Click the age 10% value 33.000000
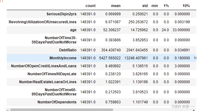 pos(181,30)
